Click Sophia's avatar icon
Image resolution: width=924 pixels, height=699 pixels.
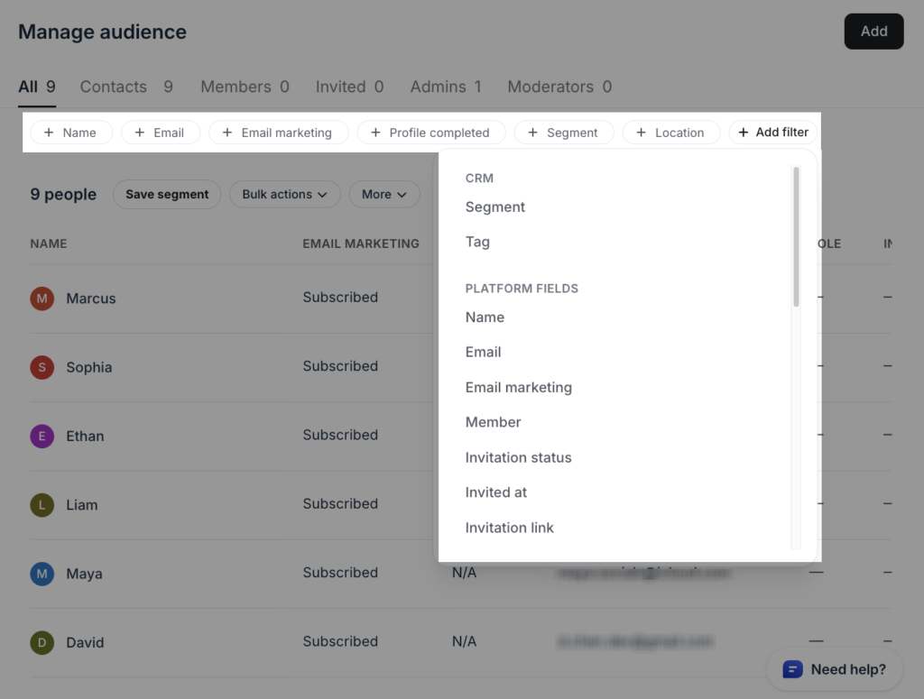pos(42,367)
